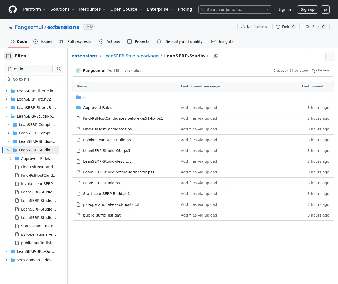338x284 pixels.
Task: Open LeanSERP-Studio-GUI.ps1 file link in table
Action: (107, 151)
